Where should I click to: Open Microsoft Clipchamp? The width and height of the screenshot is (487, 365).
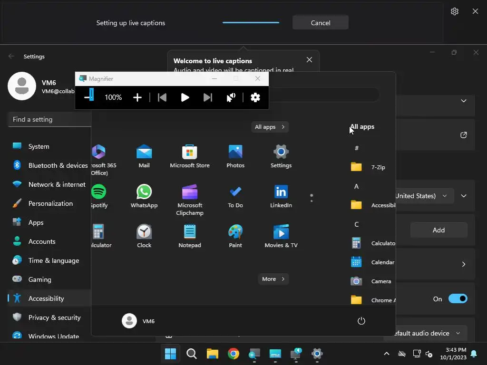click(190, 200)
